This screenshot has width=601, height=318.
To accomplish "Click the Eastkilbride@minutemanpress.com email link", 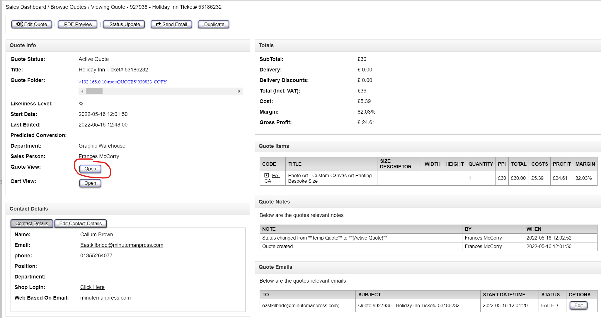I will tap(122, 245).
